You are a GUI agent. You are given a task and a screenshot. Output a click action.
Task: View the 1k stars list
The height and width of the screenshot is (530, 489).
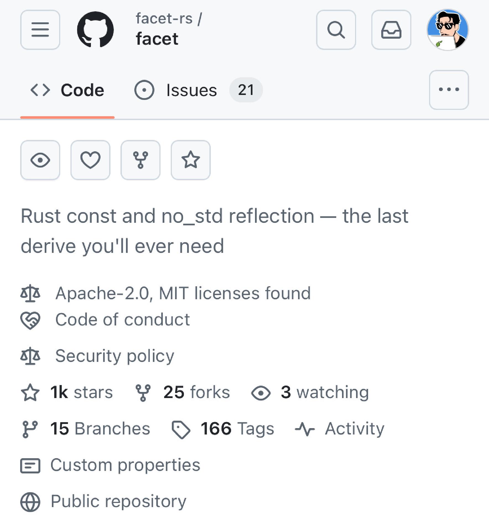[81, 392]
